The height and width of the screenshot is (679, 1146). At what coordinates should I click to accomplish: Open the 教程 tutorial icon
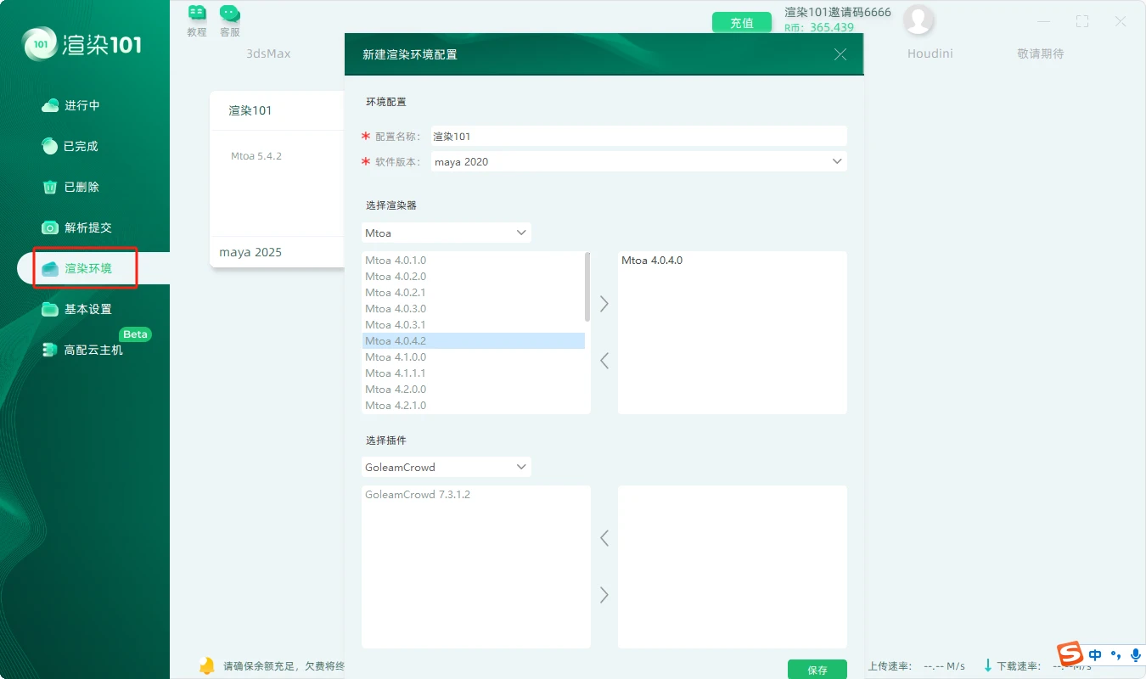click(x=197, y=13)
